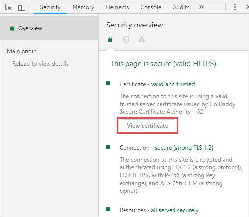
Task: Select the Security tab
Action: 50,7
